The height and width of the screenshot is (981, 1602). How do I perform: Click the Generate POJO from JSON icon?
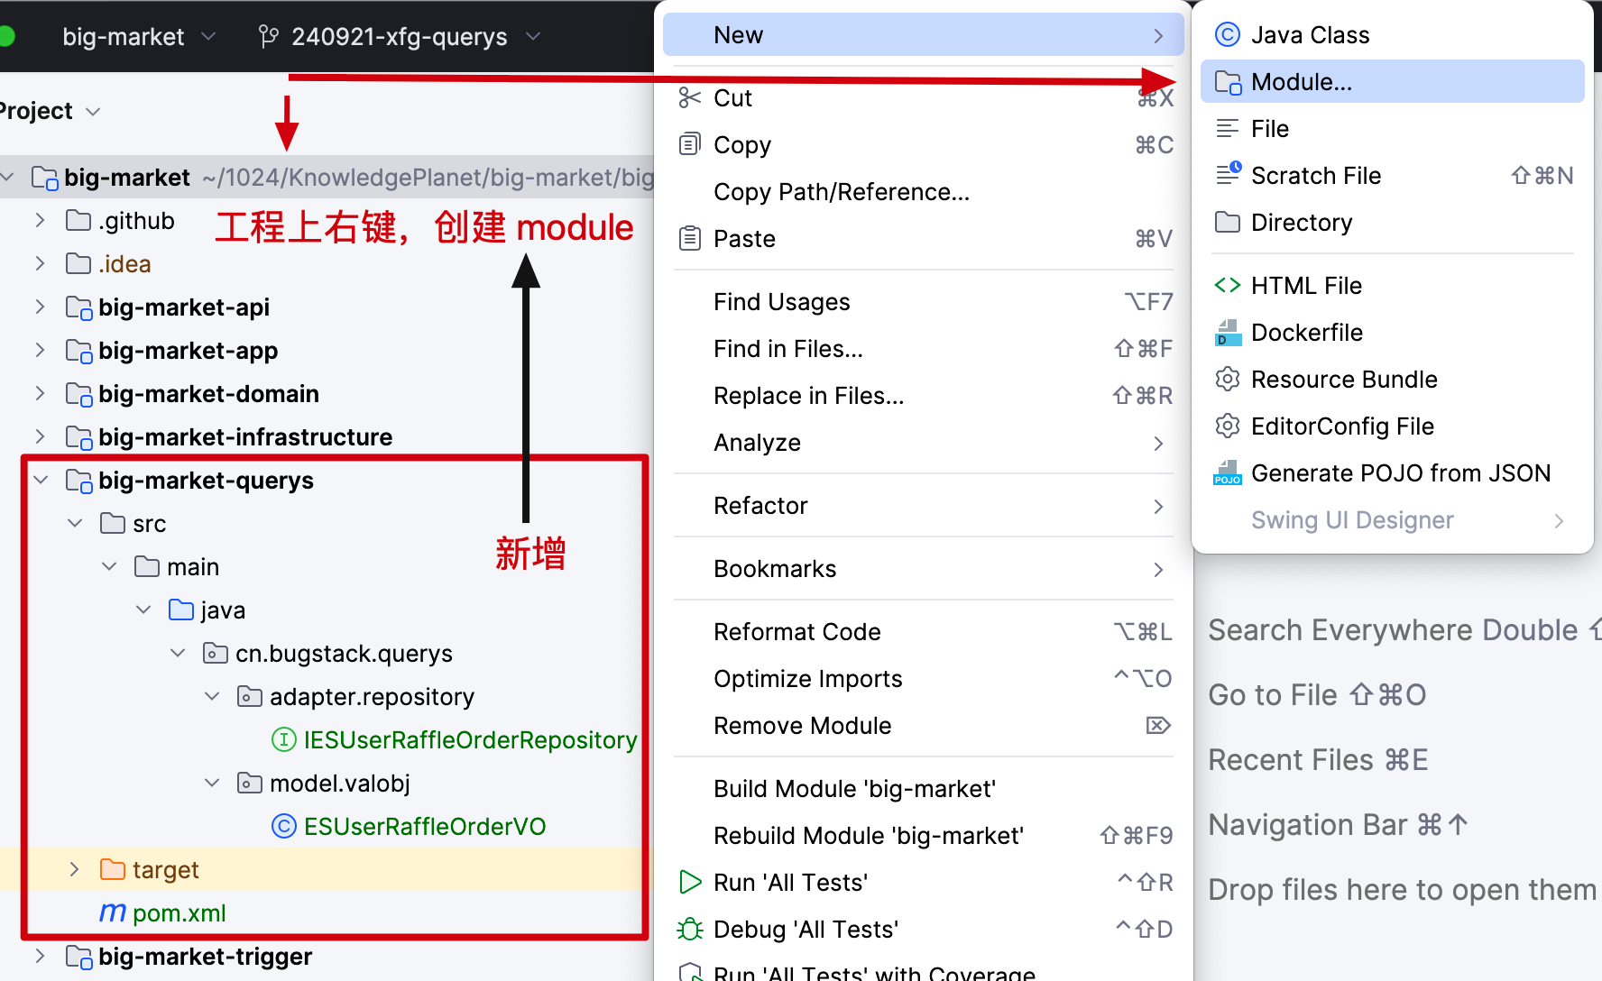1227,473
